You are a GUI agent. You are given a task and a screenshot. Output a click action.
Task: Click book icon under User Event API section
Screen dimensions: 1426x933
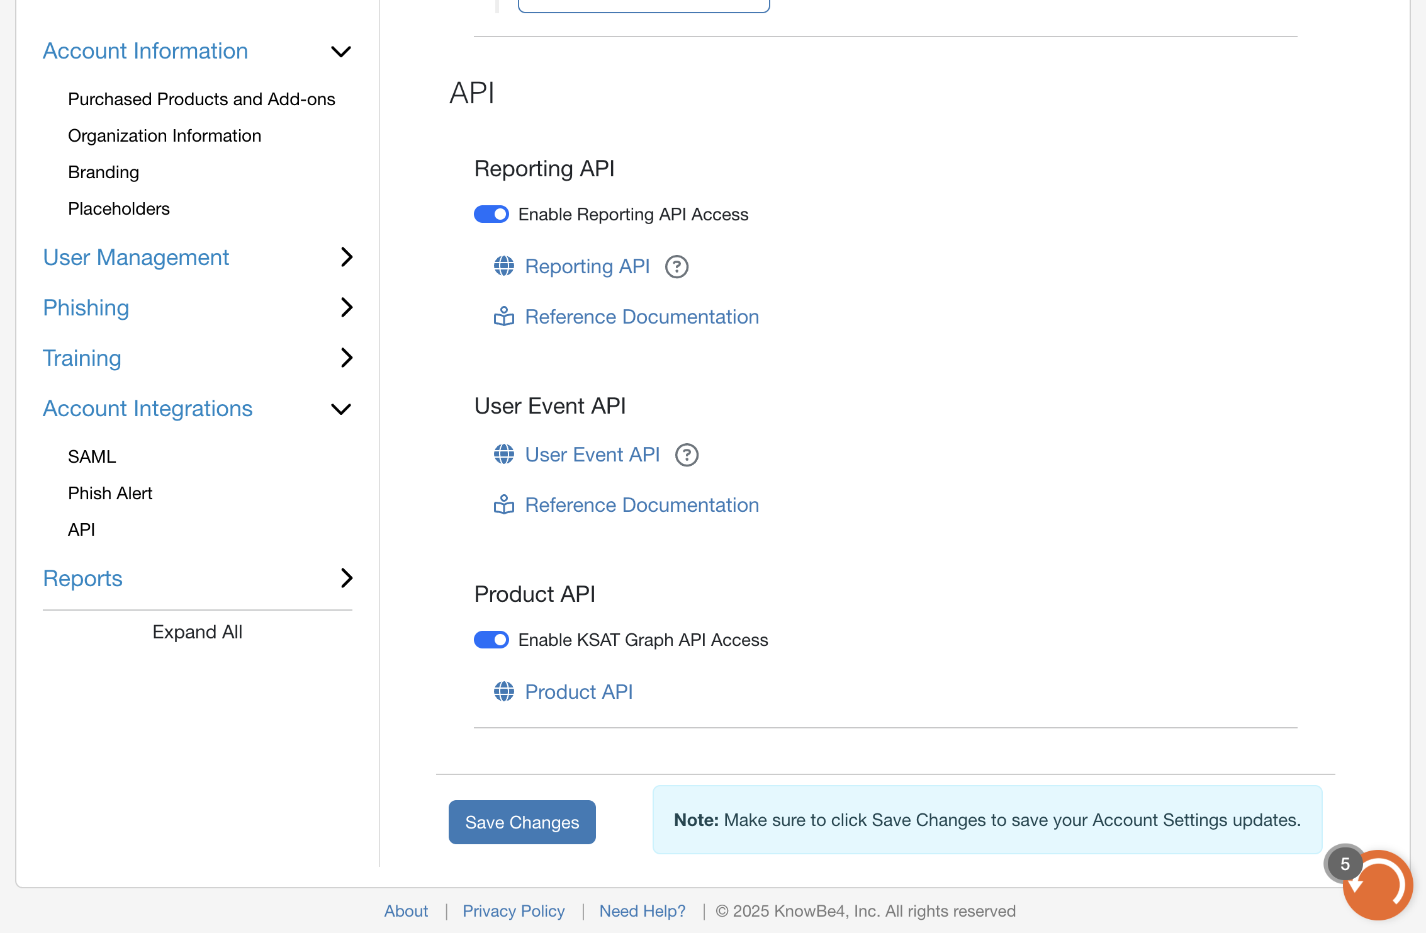click(503, 505)
